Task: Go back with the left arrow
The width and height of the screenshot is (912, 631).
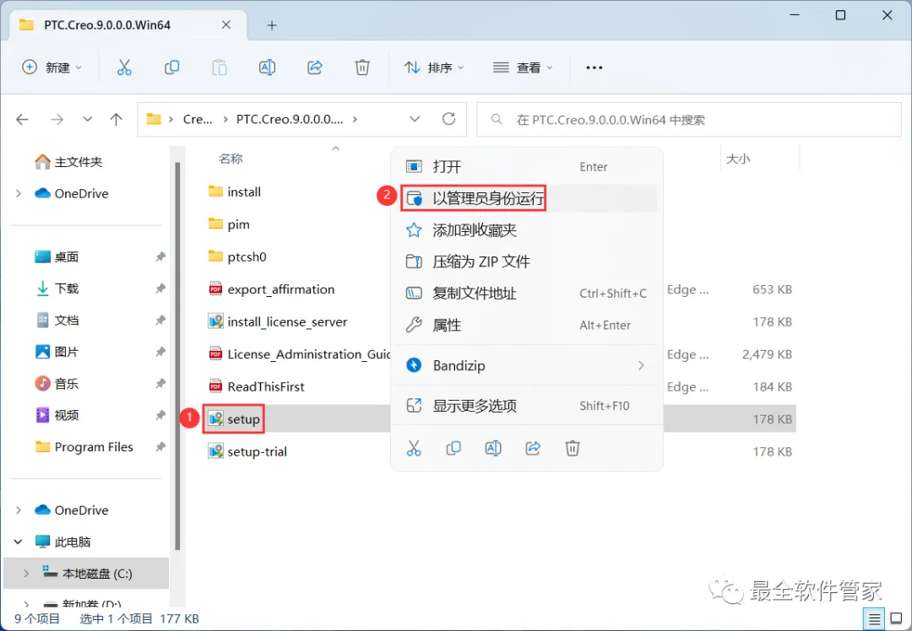Action: (x=22, y=120)
